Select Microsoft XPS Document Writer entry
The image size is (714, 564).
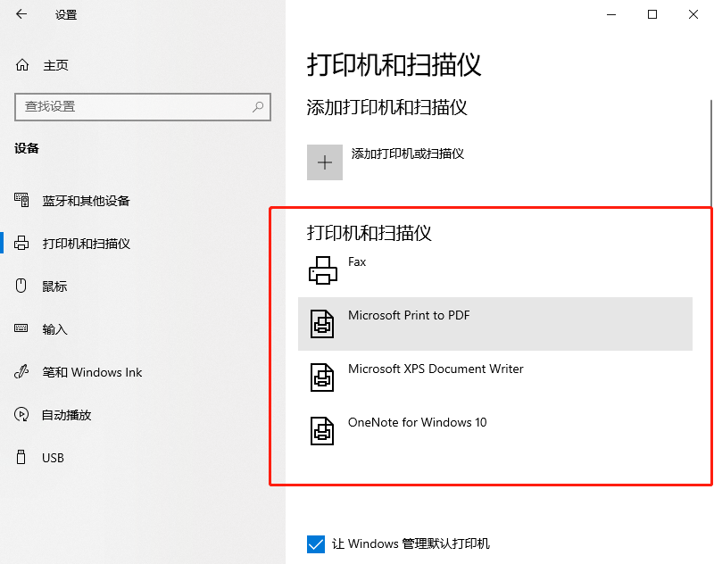[x=495, y=377]
